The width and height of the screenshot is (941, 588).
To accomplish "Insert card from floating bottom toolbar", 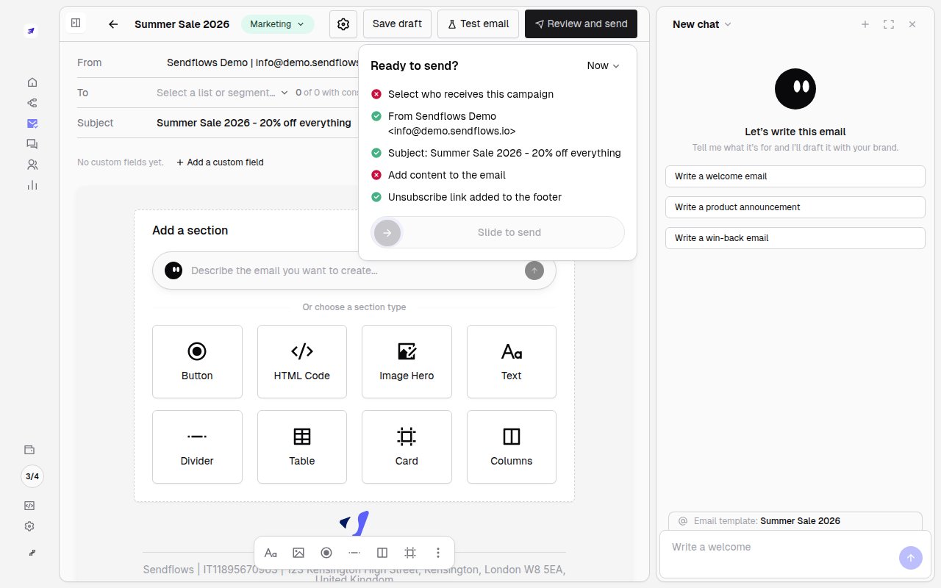I will pyautogui.click(x=410, y=553).
